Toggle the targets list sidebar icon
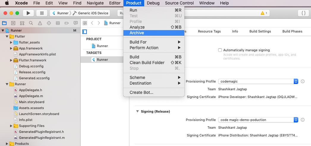The image size is (311, 146). (x=85, y=32)
